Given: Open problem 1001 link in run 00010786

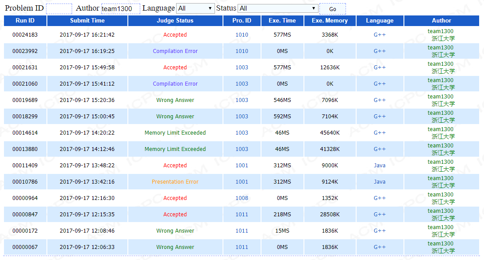Looking at the screenshot, I should pyautogui.click(x=242, y=182).
